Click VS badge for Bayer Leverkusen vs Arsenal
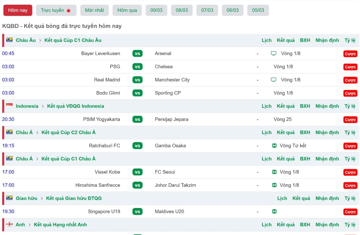The width and height of the screenshot is (360, 235). click(x=138, y=54)
